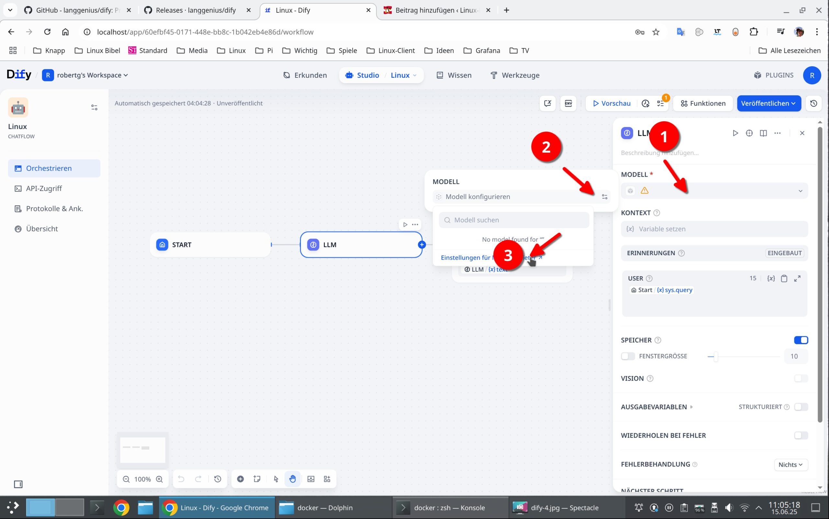Image resolution: width=829 pixels, height=519 pixels.
Task: Disable the Speicher memory toggle
Action: [801, 340]
